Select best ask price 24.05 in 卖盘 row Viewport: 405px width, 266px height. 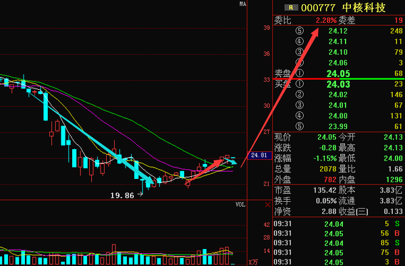(338, 74)
